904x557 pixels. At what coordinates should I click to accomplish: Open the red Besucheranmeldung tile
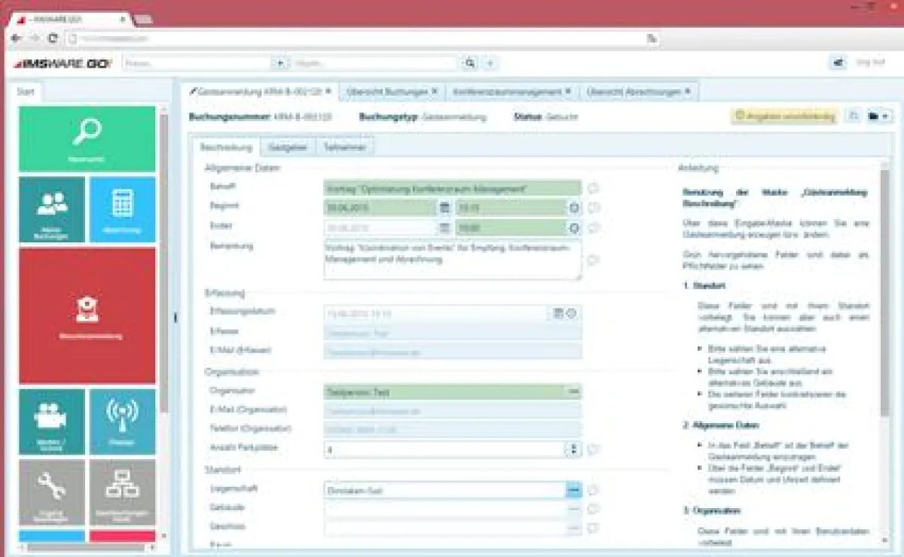point(87,315)
